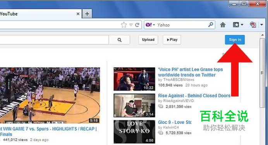Screen dimensions: 268x145
Task: Open the Miami Heat game highlights thumbnail
Action: coord(50,95)
